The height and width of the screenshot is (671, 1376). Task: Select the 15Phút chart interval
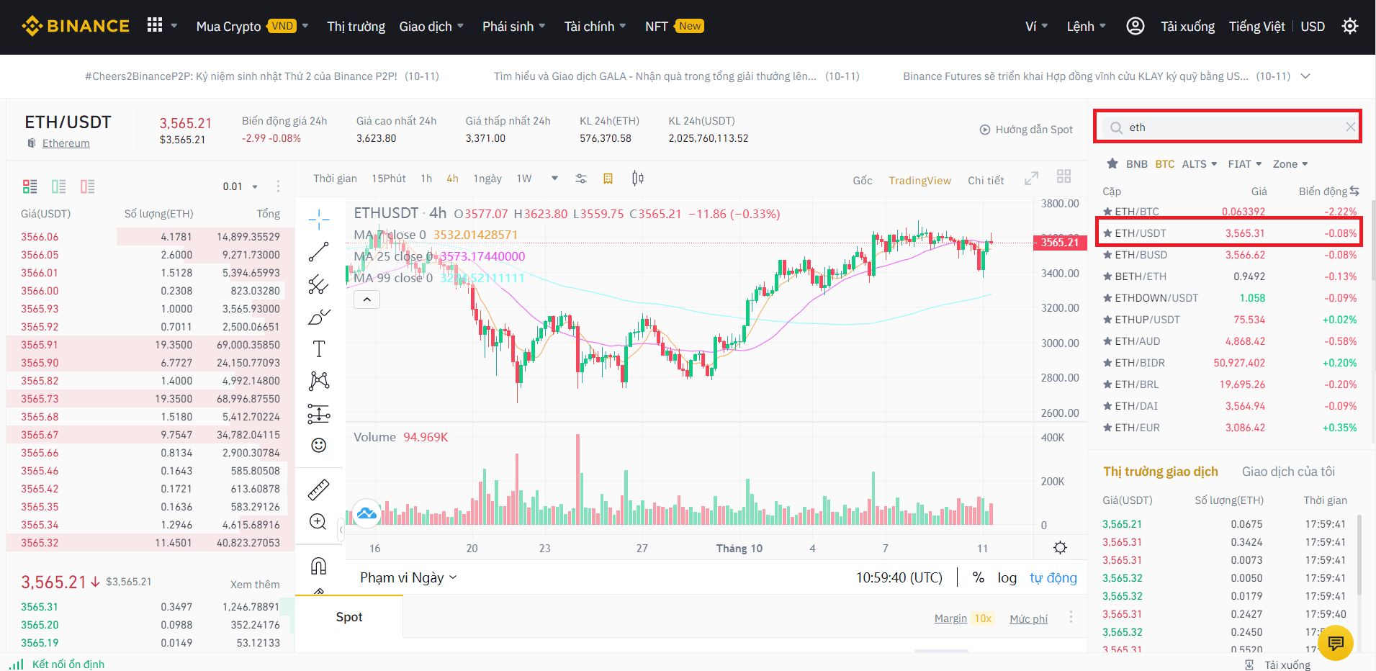click(x=389, y=179)
